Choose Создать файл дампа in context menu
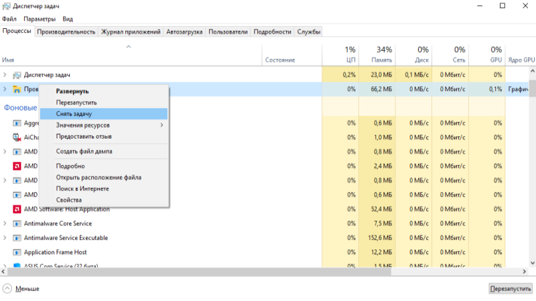This screenshot has height=301, width=536. [104, 152]
